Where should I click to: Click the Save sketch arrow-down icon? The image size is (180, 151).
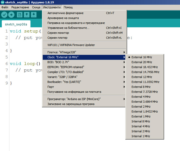click(x=33, y=15)
